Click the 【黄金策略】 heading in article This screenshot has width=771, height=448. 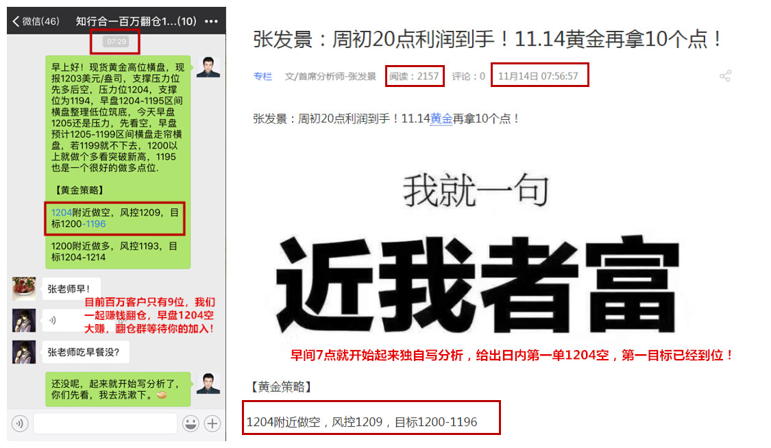coord(281,387)
